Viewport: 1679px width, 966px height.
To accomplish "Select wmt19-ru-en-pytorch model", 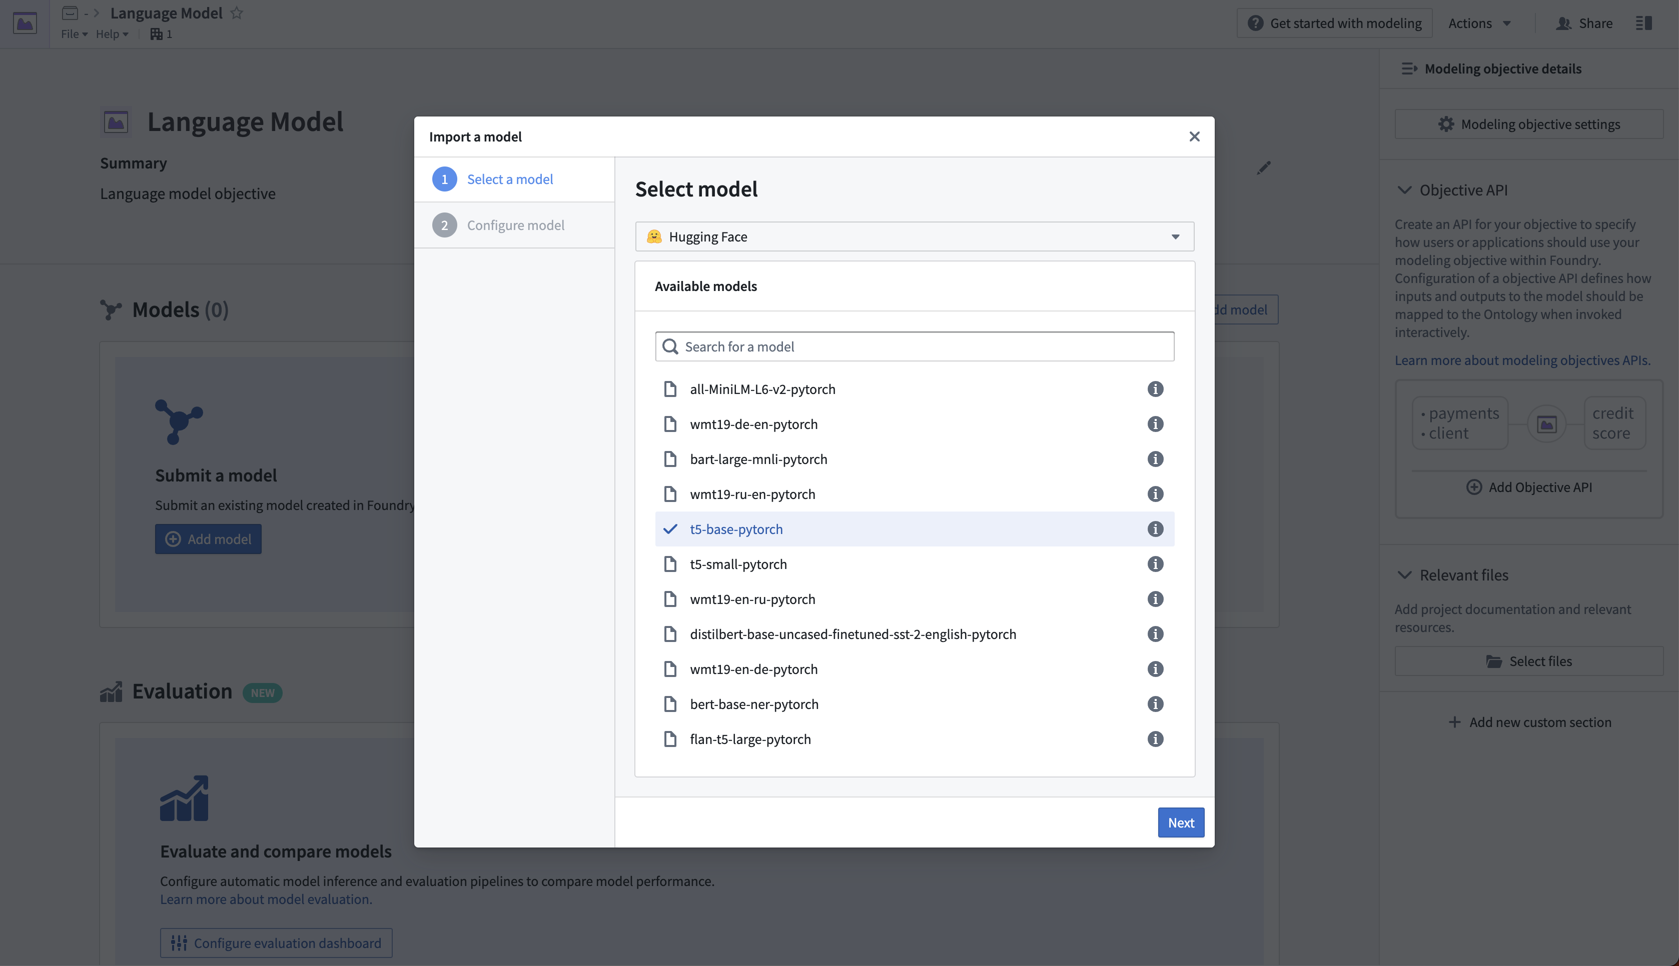I will click(915, 494).
